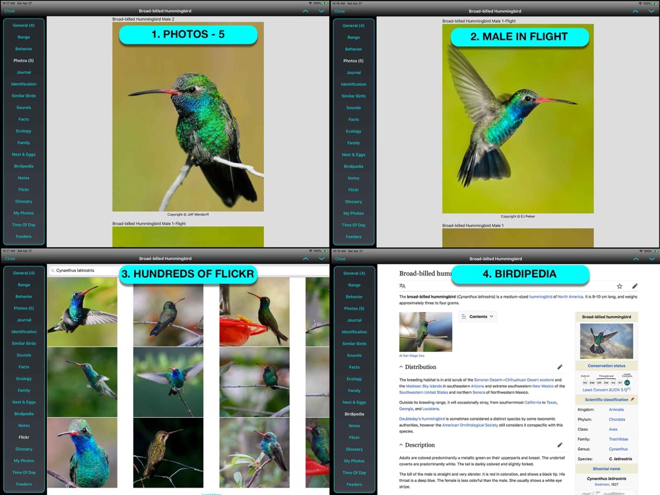This screenshot has width=660, height=495.
Task: Click the Animalia kingdom link
Action: tap(616, 410)
